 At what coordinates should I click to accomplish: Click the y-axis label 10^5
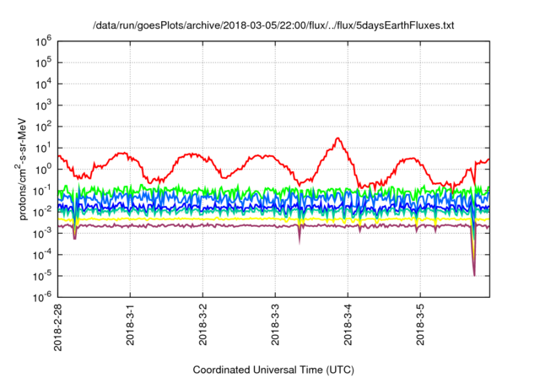point(44,63)
